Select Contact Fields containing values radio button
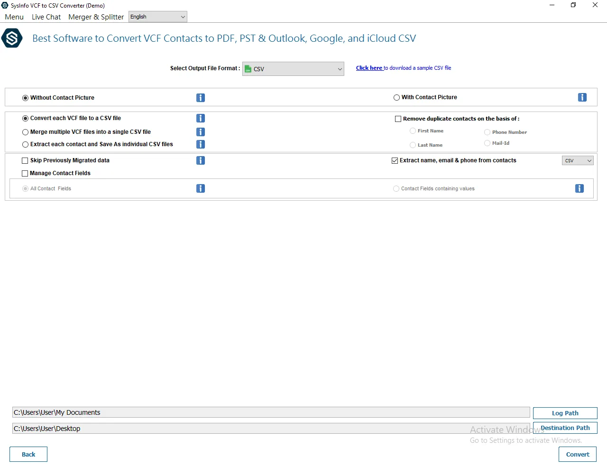This screenshot has width=607, height=467. 396,188
